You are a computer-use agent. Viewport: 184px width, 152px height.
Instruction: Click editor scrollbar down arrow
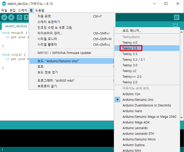click(x=181, y=118)
